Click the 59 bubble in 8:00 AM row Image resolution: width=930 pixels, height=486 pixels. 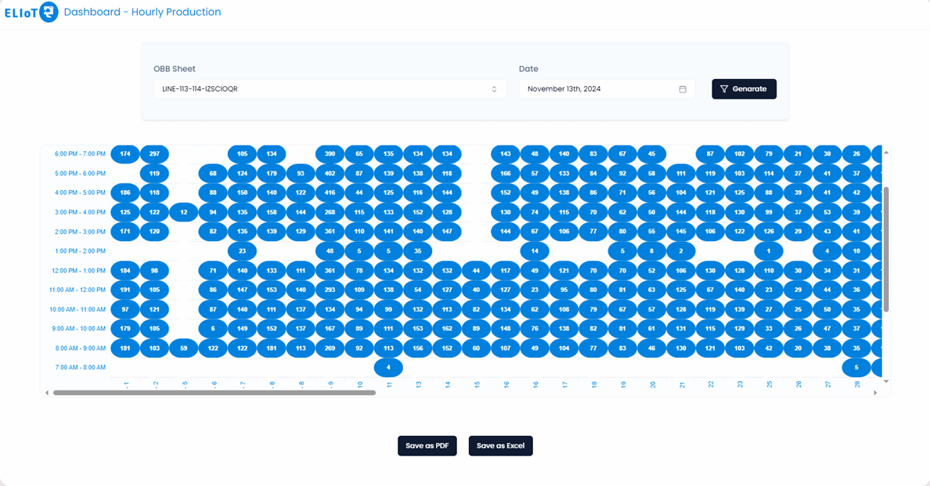pyautogui.click(x=184, y=348)
